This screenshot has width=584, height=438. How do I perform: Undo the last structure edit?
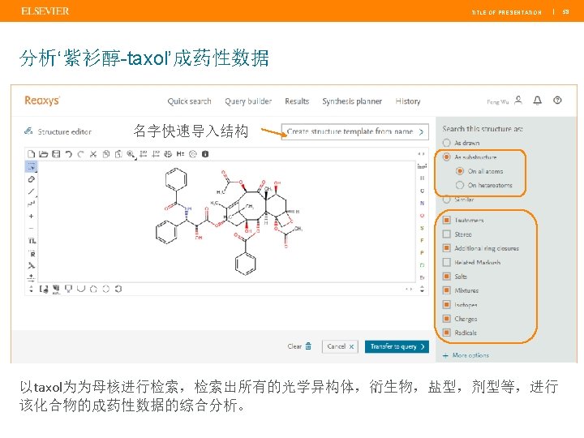pyautogui.click(x=68, y=154)
